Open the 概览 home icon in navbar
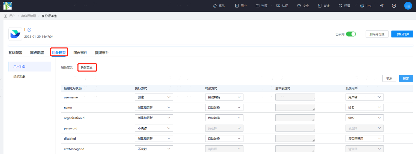Image resolution: width=416 pixels, height=154 pixels. point(215,6)
